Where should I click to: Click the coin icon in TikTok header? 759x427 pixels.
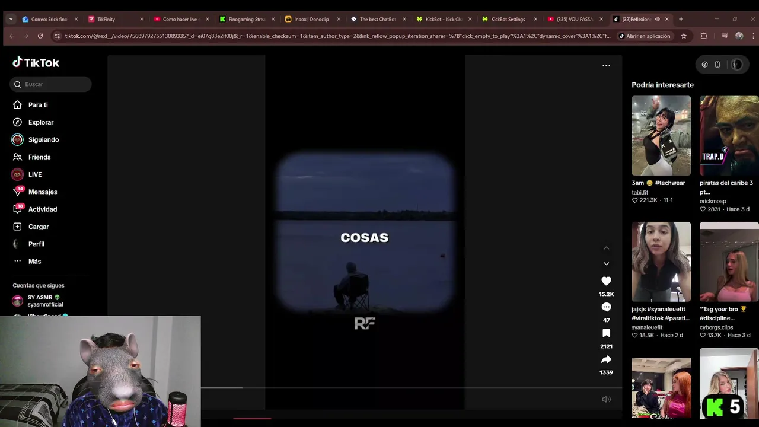pyautogui.click(x=704, y=65)
